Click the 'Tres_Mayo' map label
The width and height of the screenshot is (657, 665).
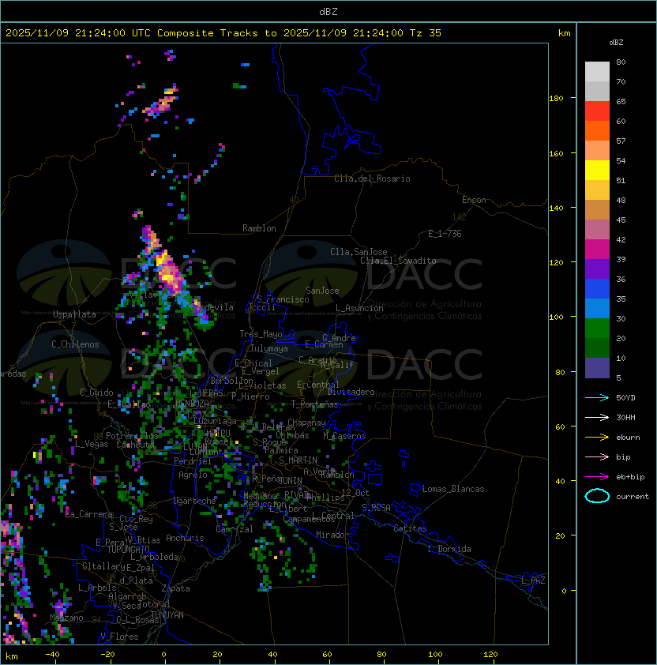coord(261,334)
